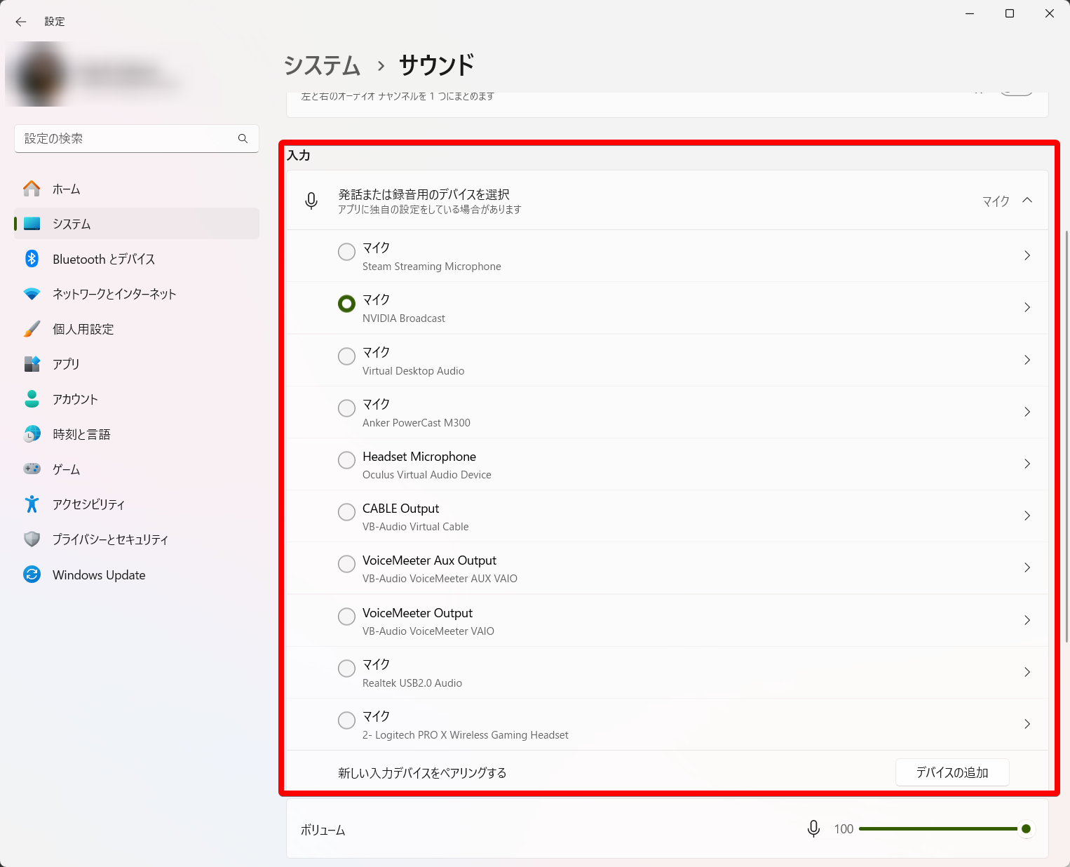Click the vertical scrollbar on right
This screenshot has height=867, width=1070.
point(1066,436)
